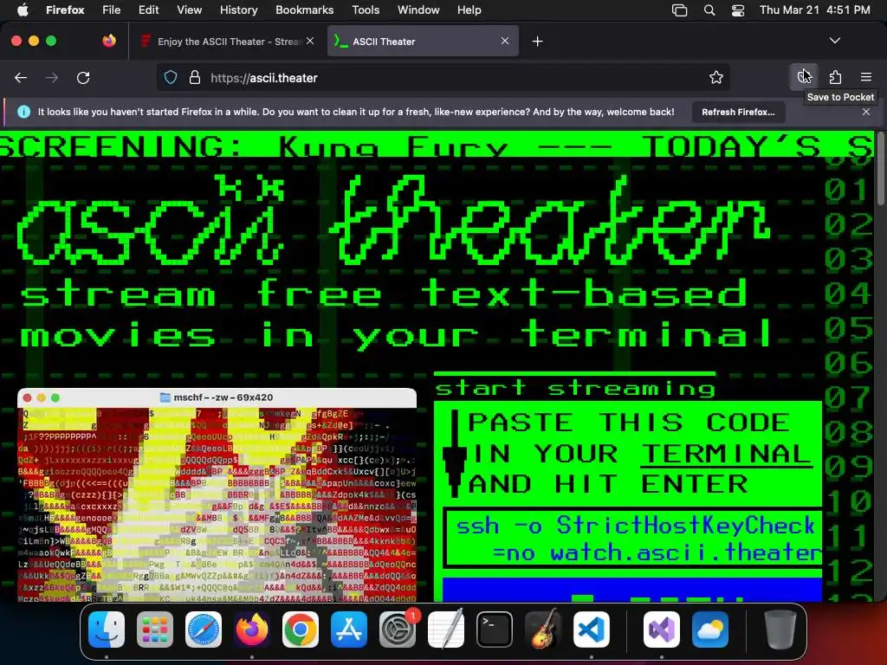Viewport: 887px width, 665px height.
Task: Close the ASCII Theater tab
Action: point(505,41)
